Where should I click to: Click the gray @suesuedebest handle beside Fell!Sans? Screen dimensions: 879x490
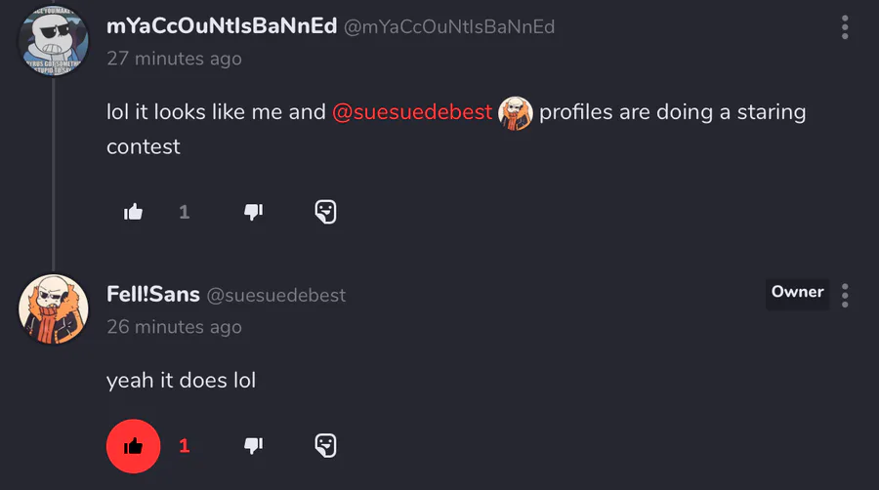tap(276, 295)
